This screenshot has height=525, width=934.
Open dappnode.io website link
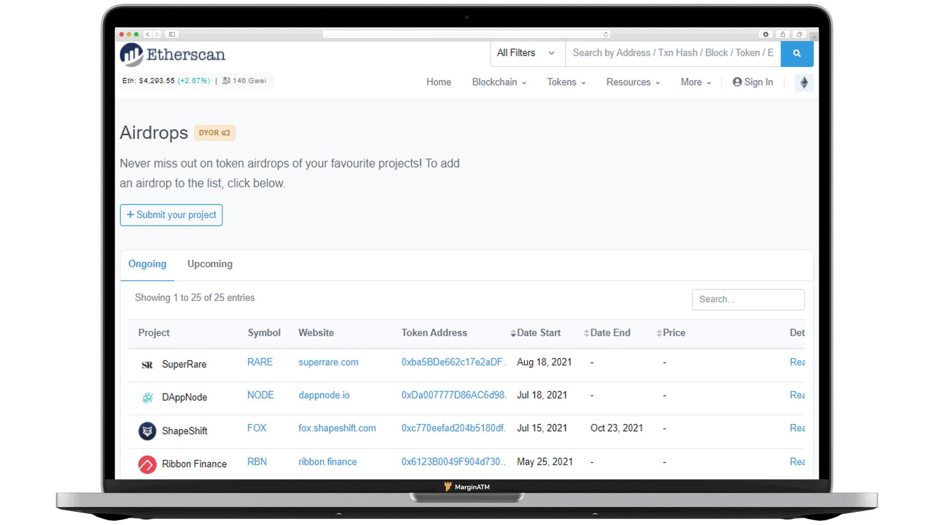pyautogui.click(x=324, y=395)
